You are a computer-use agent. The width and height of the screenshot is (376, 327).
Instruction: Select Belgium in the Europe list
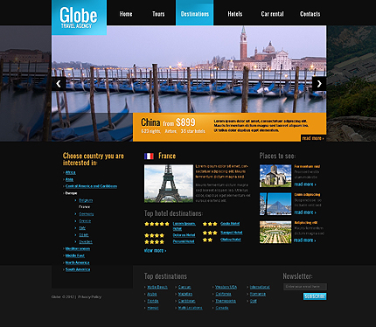click(x=86, y=200)
